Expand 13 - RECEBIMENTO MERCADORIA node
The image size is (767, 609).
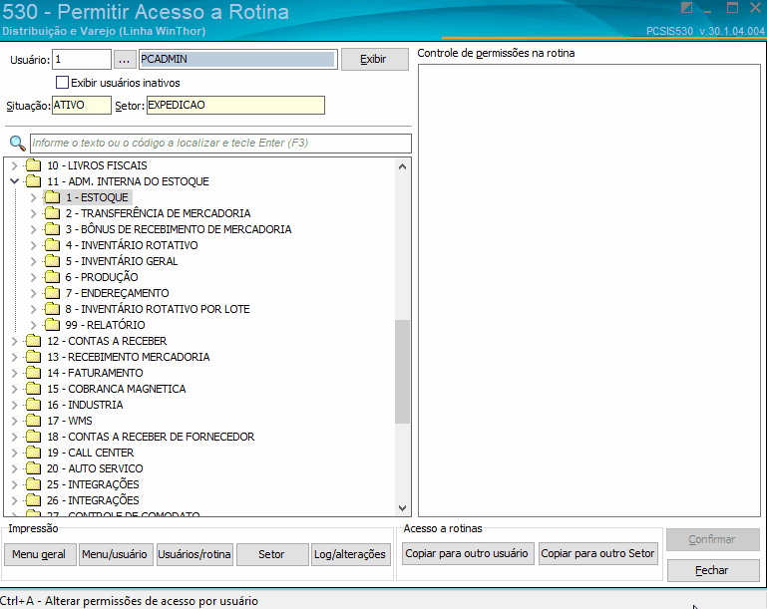tap(15, 357)
